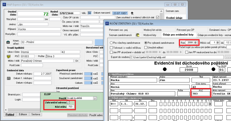Click the MaP Express title bar icon
The width and height of the screenshot is (231, 121).
point(4,5)
